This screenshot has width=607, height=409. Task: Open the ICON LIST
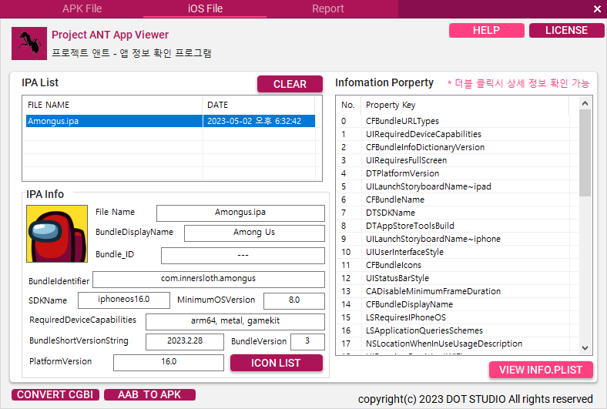pos(276,363)
